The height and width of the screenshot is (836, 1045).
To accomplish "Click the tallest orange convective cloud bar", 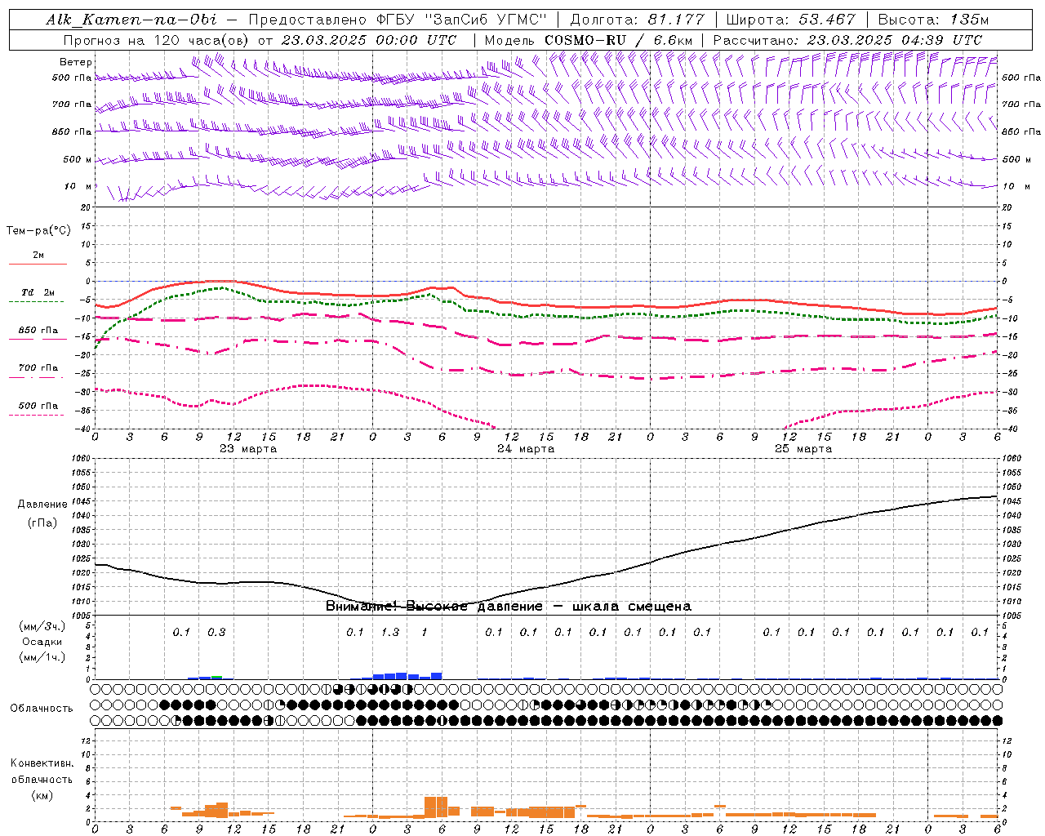I will pyautogui.click(x=436, y=807).
